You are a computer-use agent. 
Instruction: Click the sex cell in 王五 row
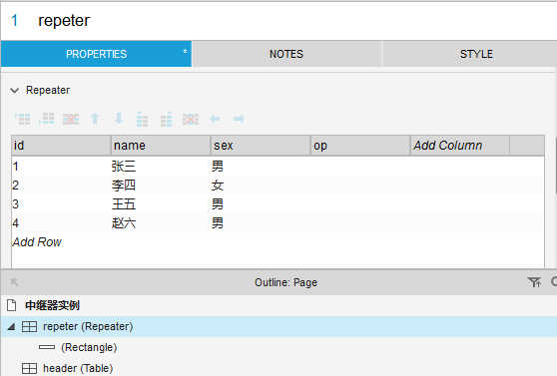261,204
